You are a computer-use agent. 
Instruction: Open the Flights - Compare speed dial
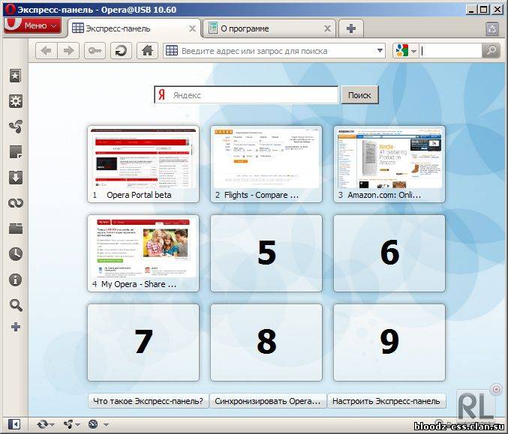(266, 164)
